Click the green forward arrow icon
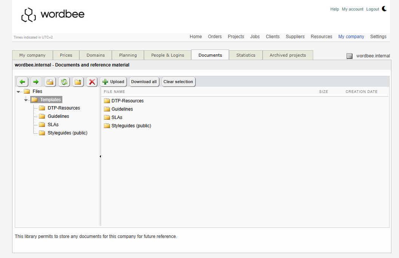The width and height of the screenshot is (399, 258). [36, 82]
